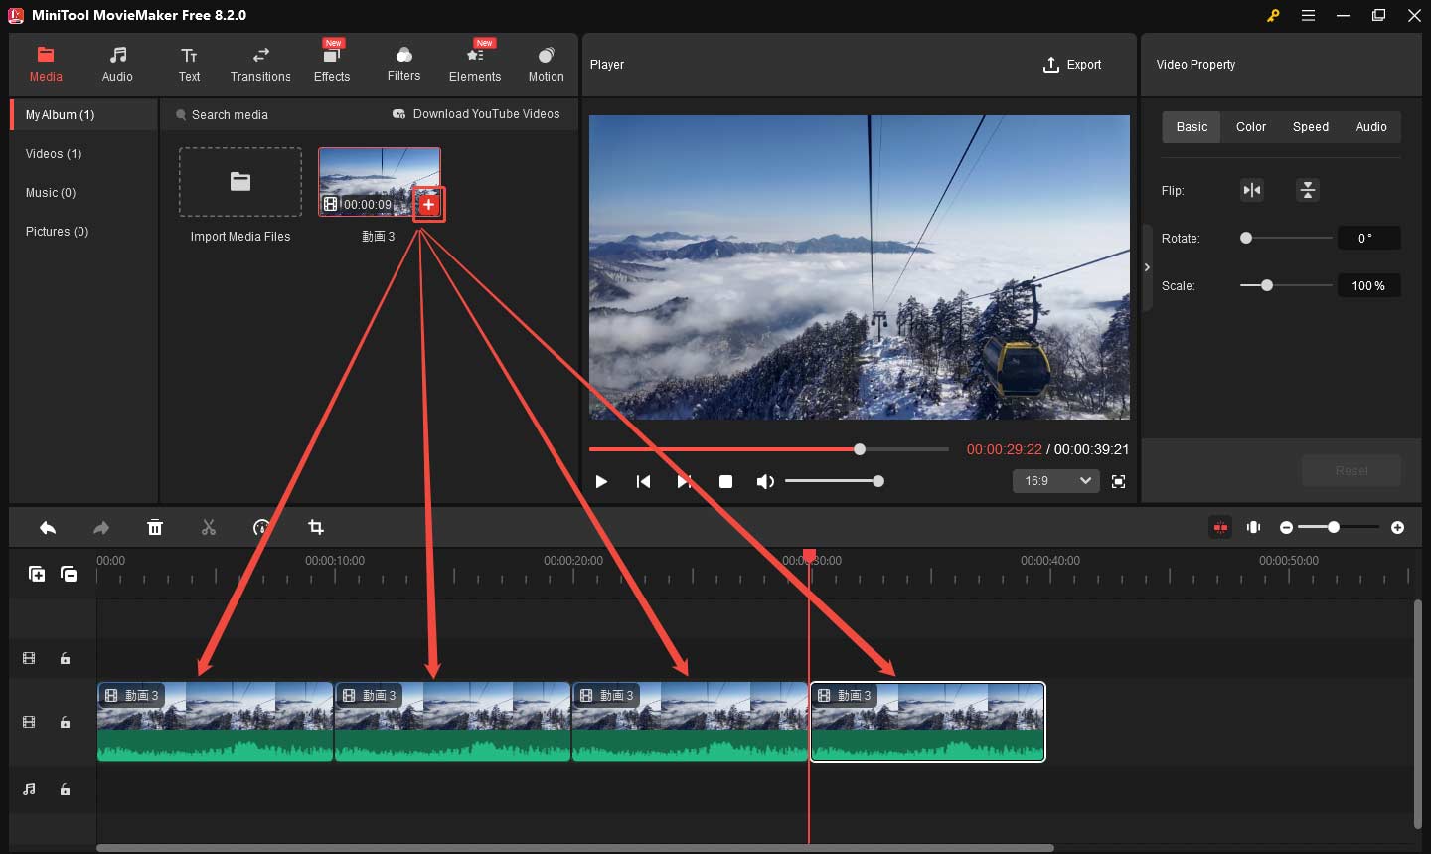1431x854 pixels.
Task: Open the Audio library tab
Action: tap(117, 64)
